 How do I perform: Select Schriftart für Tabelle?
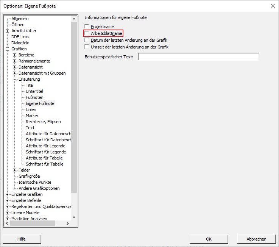(45, 164)
